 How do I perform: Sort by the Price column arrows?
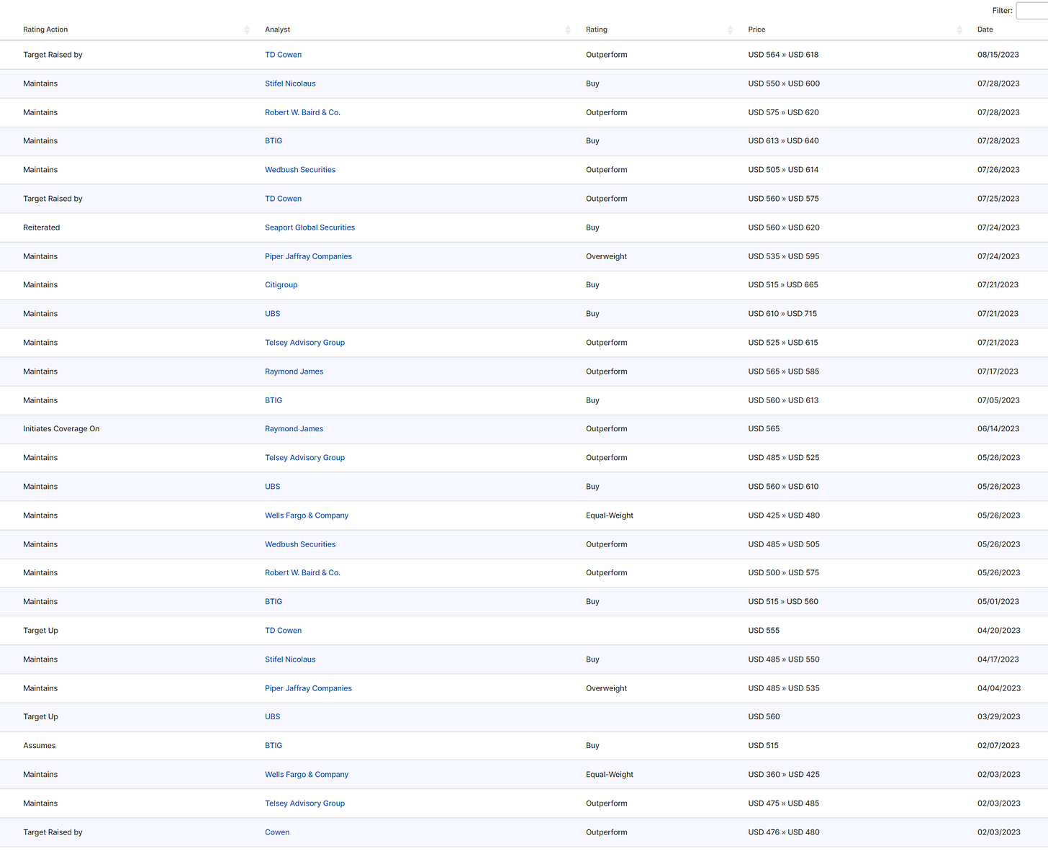point(959,30)
